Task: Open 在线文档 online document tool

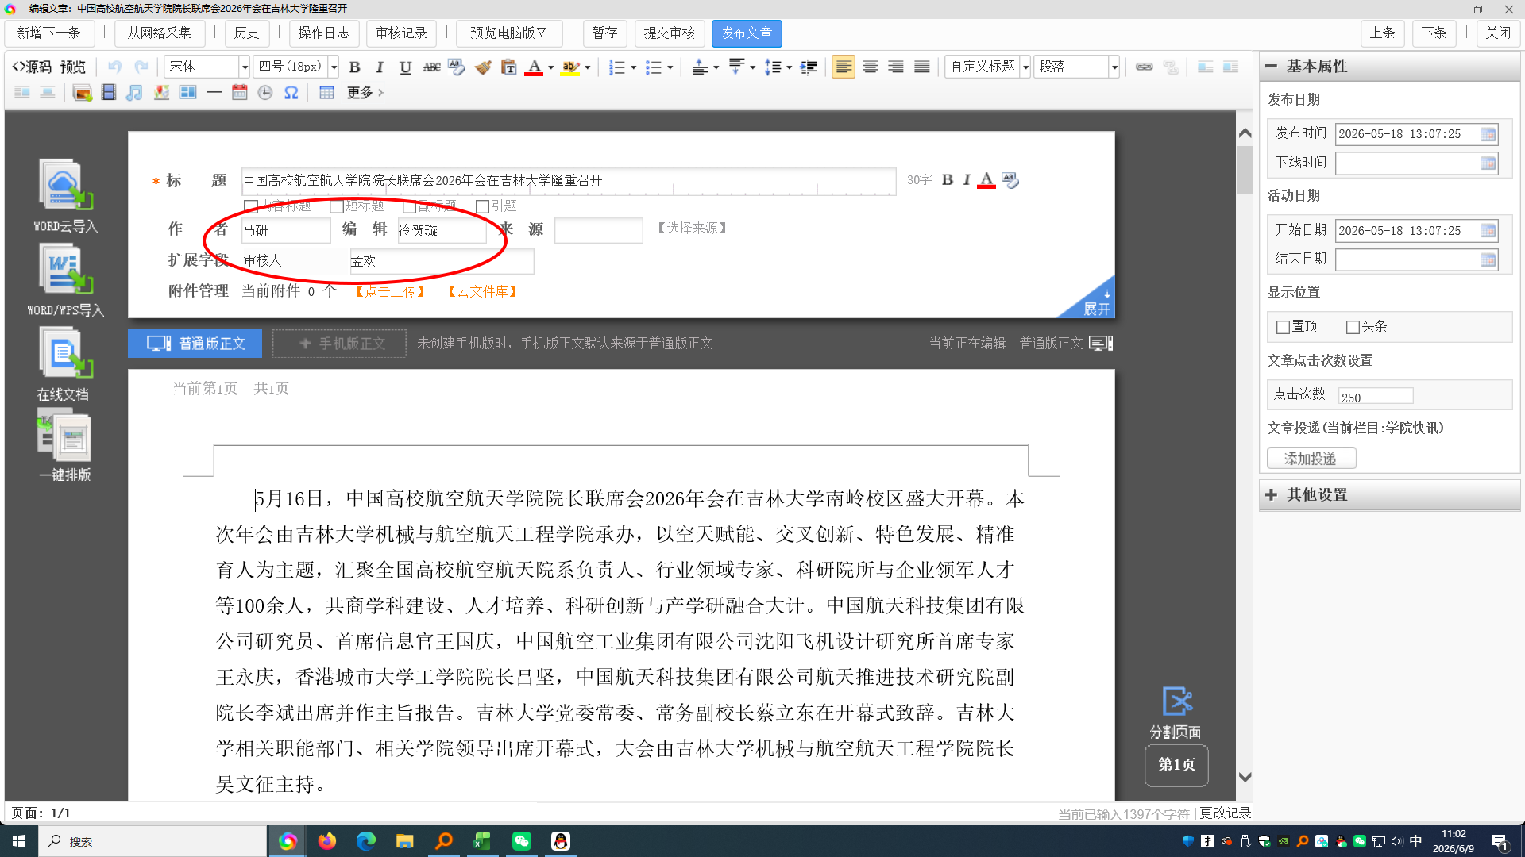Action: 64,364
